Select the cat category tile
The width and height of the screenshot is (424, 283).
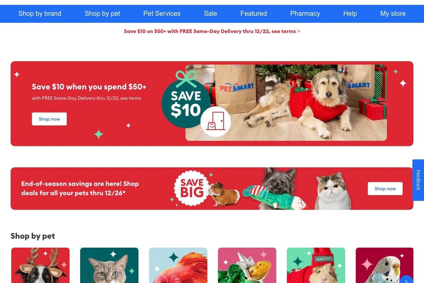(x=109, y=265)
